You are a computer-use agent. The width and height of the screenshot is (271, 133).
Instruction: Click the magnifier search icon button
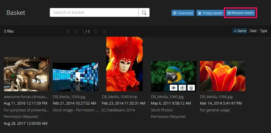point(144,12)
